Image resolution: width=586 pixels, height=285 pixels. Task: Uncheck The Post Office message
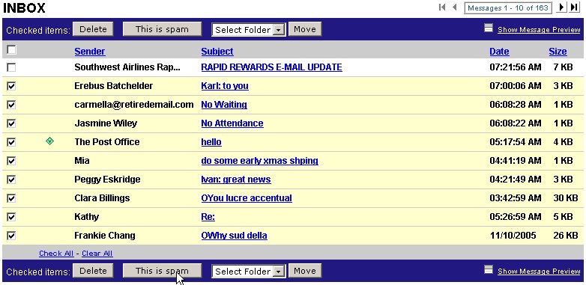click(11, 142)
